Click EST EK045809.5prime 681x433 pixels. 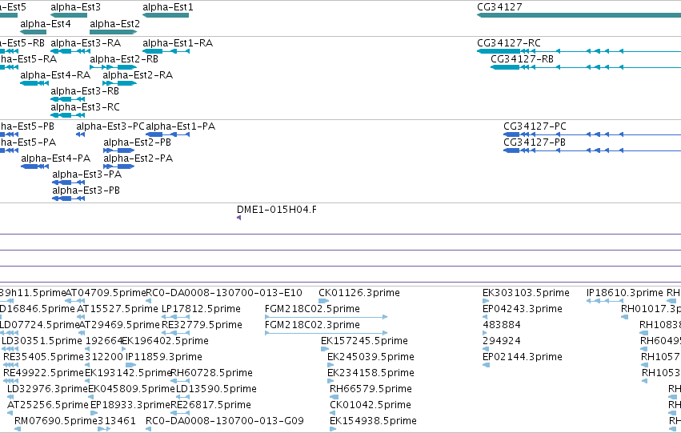[131, 389]
